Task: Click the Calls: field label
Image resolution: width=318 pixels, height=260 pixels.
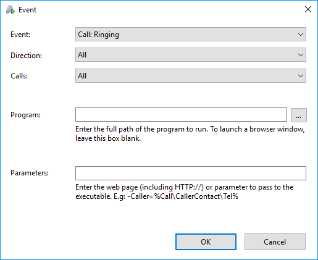Action: point(19,76)
